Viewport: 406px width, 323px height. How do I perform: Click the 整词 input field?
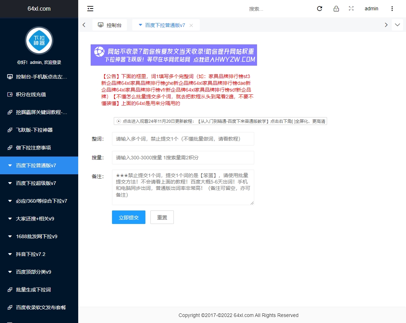[x=183, y=139]
